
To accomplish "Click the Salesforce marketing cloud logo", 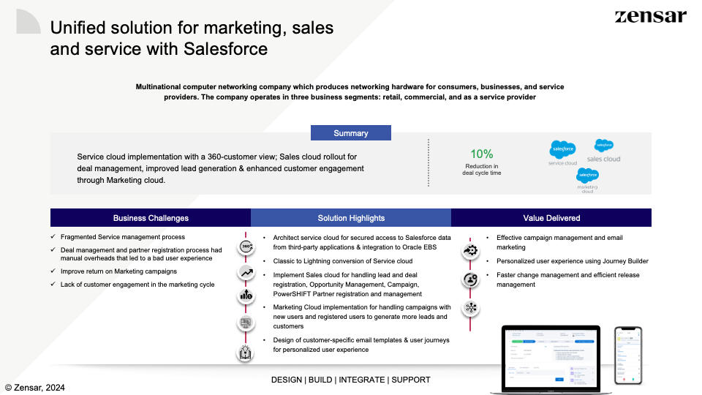I will (x=587, y=181).
